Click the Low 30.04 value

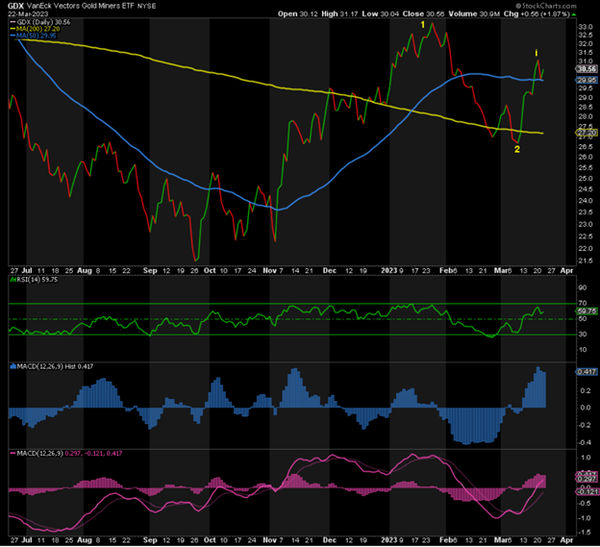coord(381,13)
